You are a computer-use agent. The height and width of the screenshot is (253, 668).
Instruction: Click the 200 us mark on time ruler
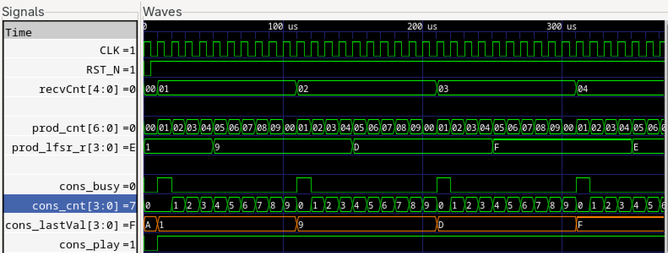422,27
